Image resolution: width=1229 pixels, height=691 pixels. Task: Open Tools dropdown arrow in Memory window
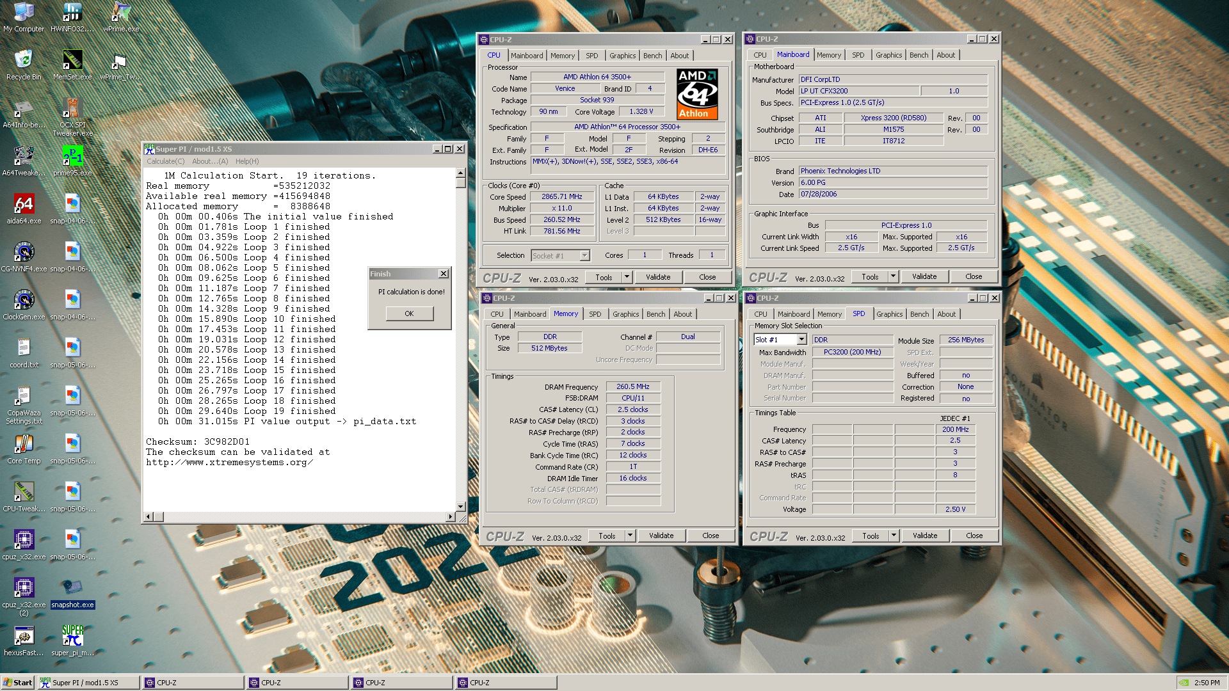tap(630, 536)
